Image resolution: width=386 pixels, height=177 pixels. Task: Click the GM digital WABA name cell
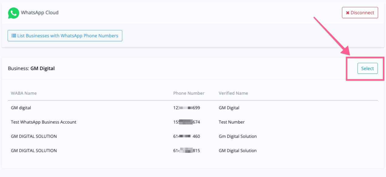point(21,108)
